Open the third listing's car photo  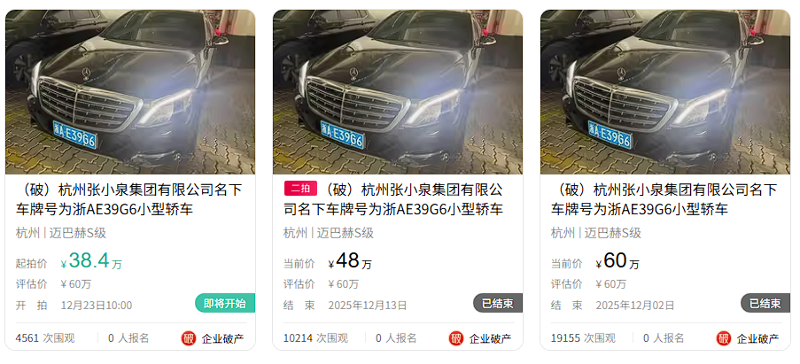[665, 92]
